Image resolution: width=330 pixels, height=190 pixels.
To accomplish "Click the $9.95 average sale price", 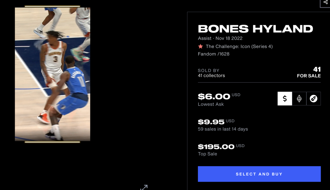I will click(x=211, y=122).
